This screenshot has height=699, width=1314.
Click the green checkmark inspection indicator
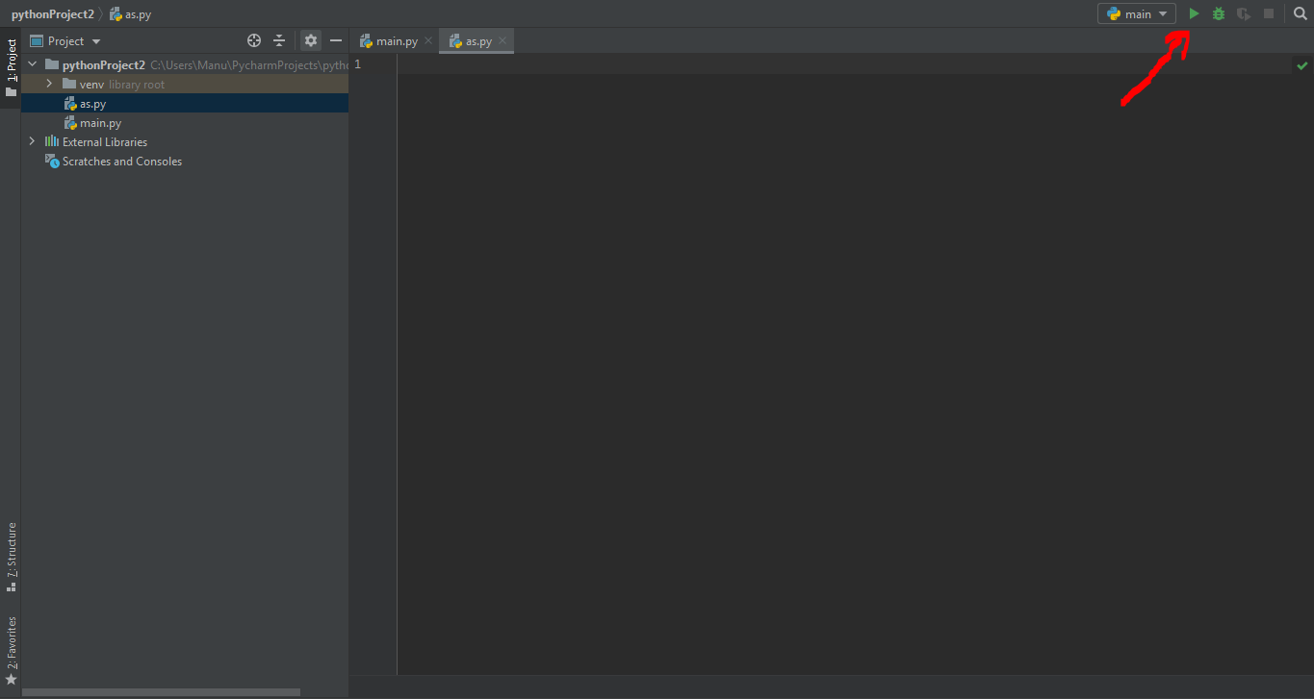tap(1301, 65)
